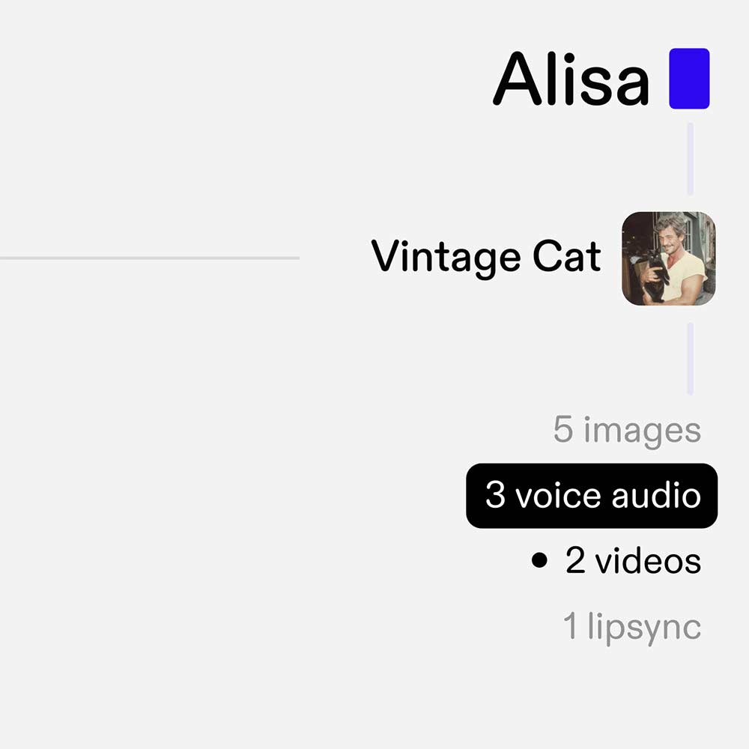Click the word videos in the list
This screenshot has height=749, width=749.
pyautogui.click(x=647, y=562)
